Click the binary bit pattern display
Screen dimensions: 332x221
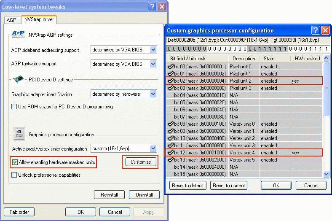point(248,49)
